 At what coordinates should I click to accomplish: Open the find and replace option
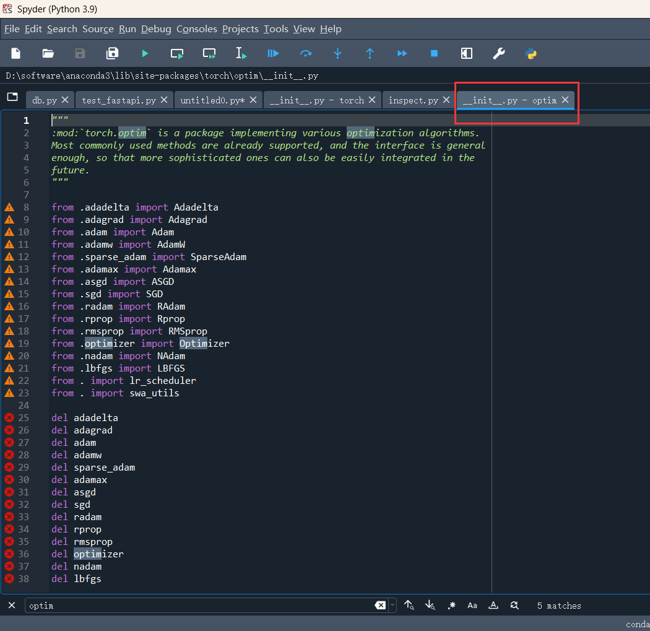[x=514, y=605]
